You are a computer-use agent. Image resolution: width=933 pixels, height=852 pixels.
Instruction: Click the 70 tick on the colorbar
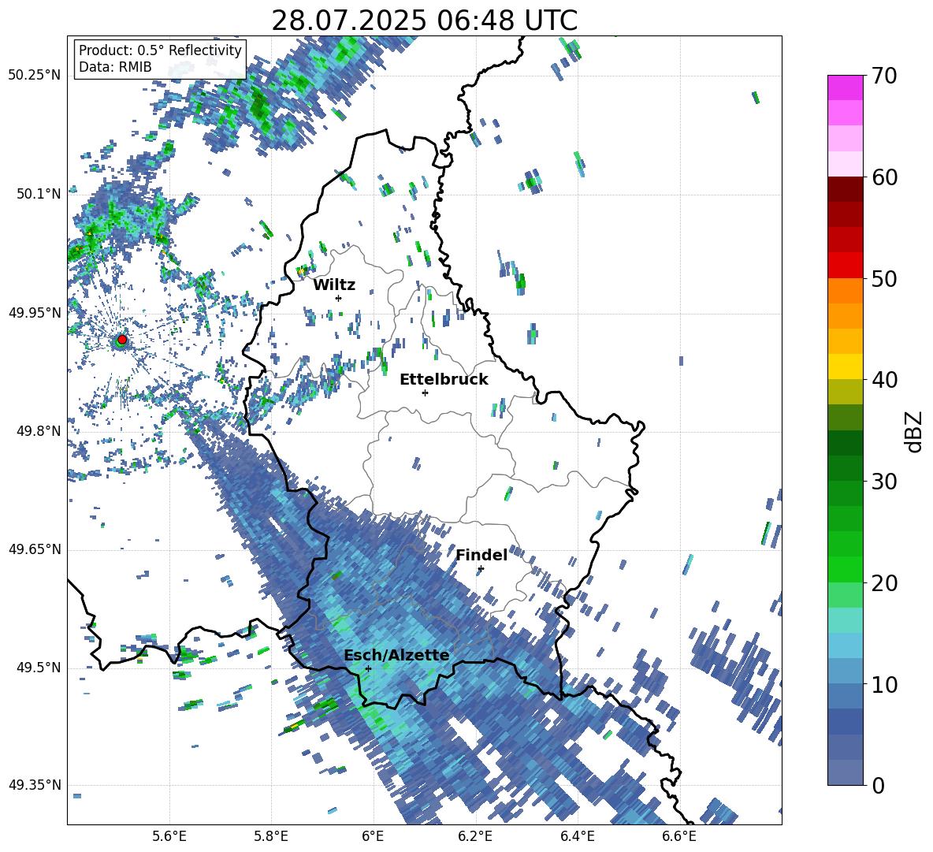(x=884, y=76)
